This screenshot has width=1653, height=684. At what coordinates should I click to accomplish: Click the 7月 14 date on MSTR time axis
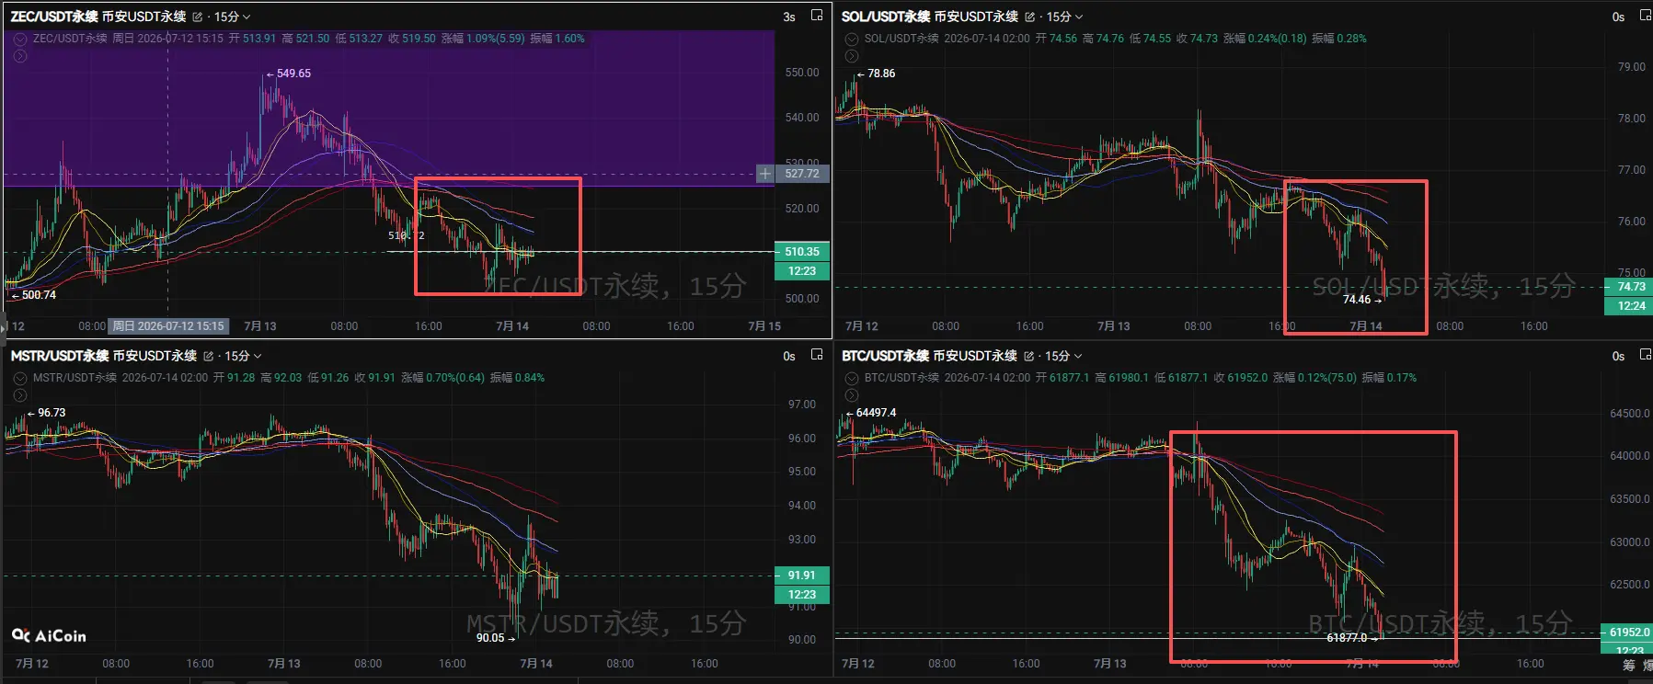click(x=536, y=664)
